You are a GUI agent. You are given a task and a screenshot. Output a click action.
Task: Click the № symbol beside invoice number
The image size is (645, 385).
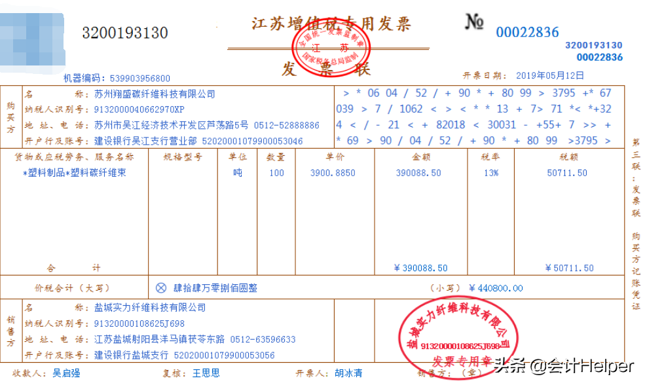click(474, 22)
